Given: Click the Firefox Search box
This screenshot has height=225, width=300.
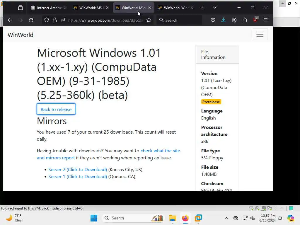Looking at the screenshot, I should pyautogui.click(x=179, y=20).
